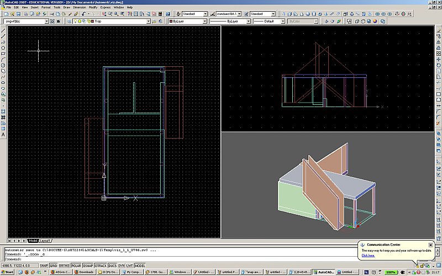
Task: Click the 'Click here' link in Communication Center
Action: [x=368, y=256]
